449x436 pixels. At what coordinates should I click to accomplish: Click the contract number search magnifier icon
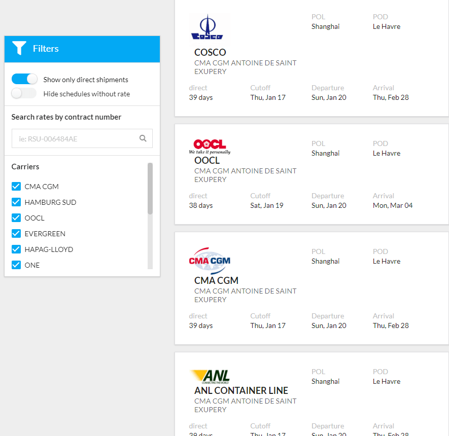(143, 138)
